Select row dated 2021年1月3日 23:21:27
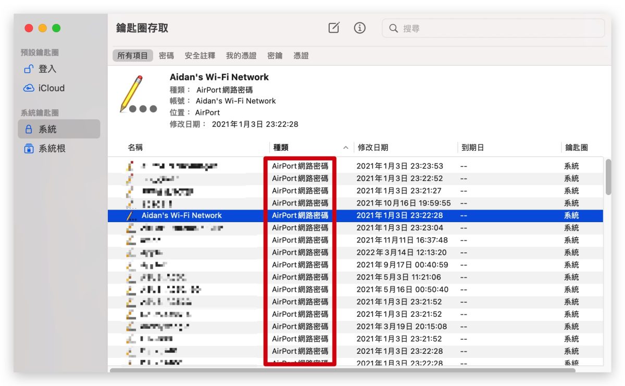The width and height of the screenshot is (625, 386). 355,191
